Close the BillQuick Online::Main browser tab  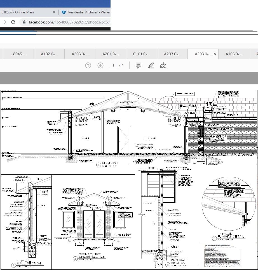pos(54,12)
